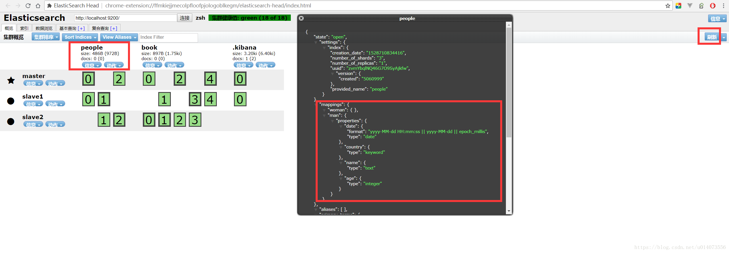The height and width of the screenshot is (253, 729).
Task: Open the people index 动作 dropdown
Action: click(x=114, y=65)
